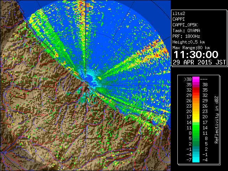Click the 11:30:00 timestamp

pos(196,55)
